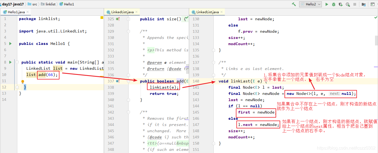Click 'public class Hello1 {' declaration

pyautogui.click(x=44, y=44)
